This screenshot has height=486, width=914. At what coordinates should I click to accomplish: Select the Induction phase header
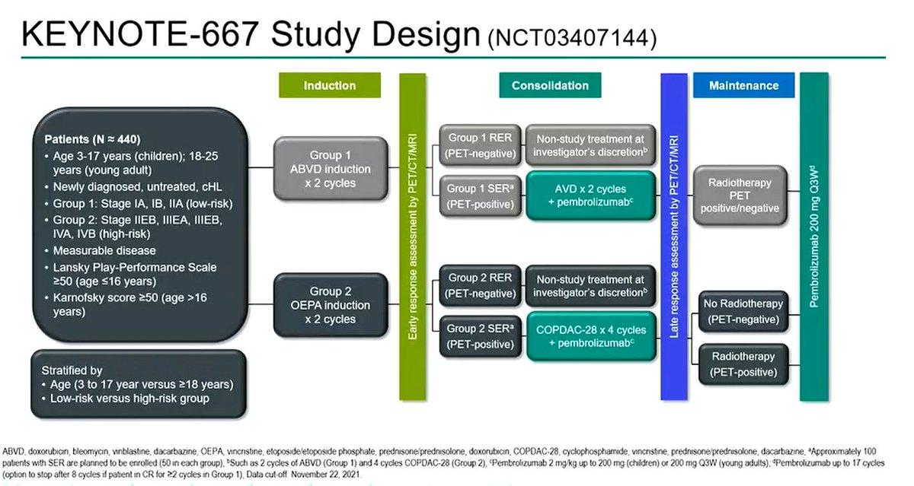pyautogui.click(x=330, y=86)
